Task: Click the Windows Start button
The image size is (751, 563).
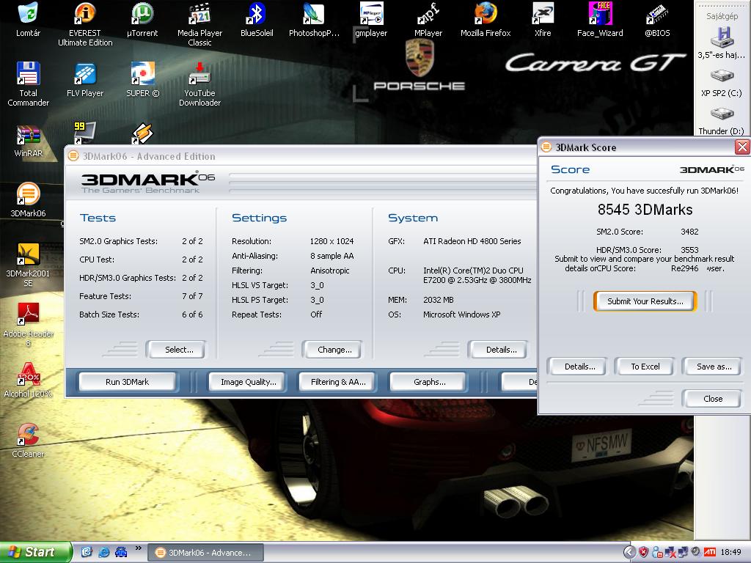Action: (x=36, y=552)
